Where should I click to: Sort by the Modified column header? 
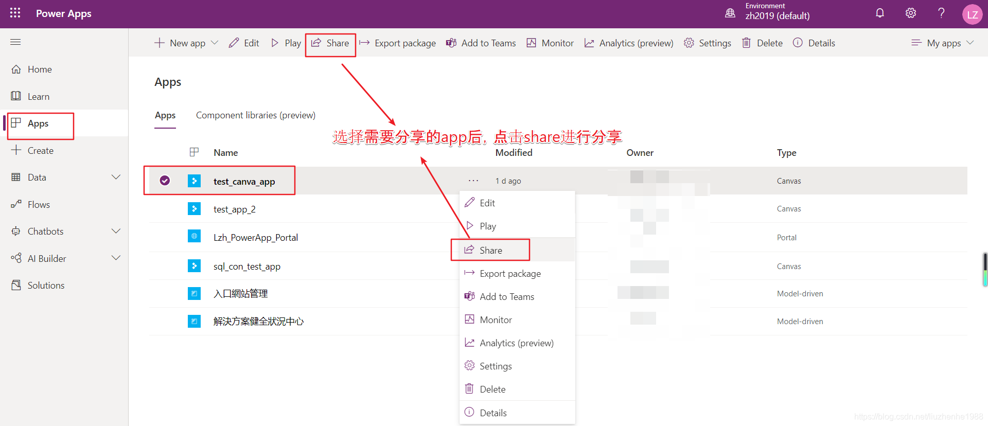514,153
